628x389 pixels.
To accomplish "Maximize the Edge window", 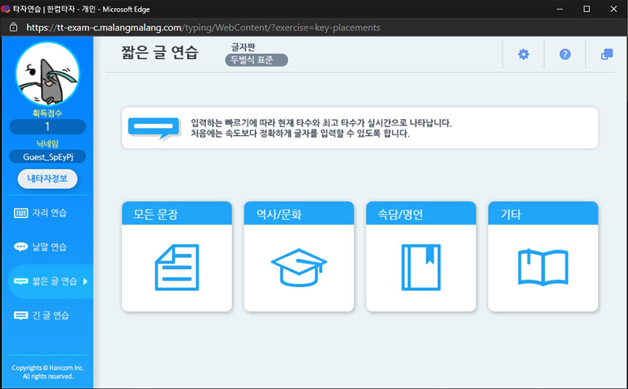I will click(587, 9).
